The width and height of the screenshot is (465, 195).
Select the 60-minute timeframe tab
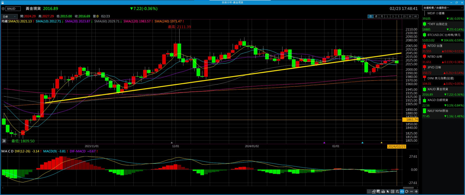[x=415, y=16]
